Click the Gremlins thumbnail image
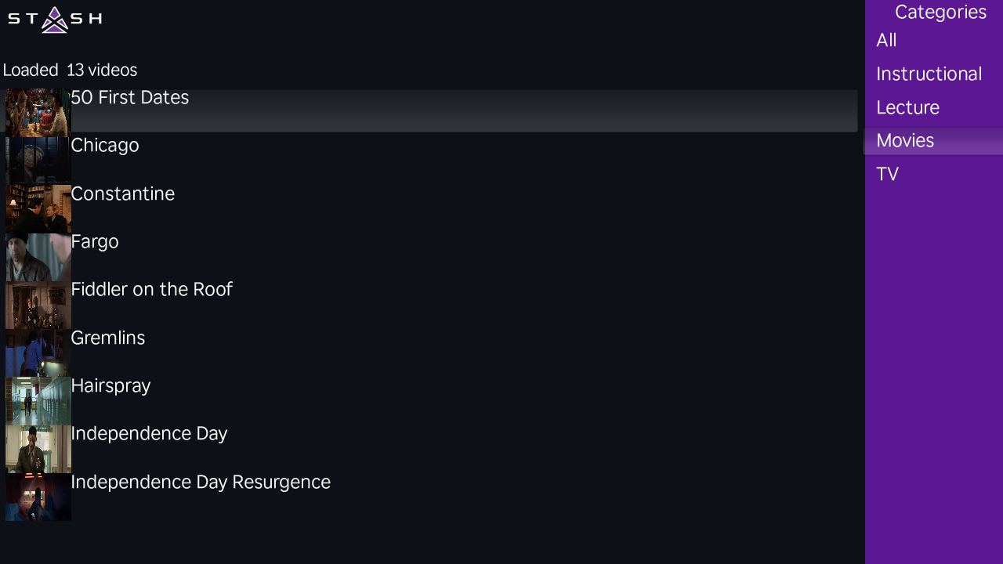 (x=38, y=353)
